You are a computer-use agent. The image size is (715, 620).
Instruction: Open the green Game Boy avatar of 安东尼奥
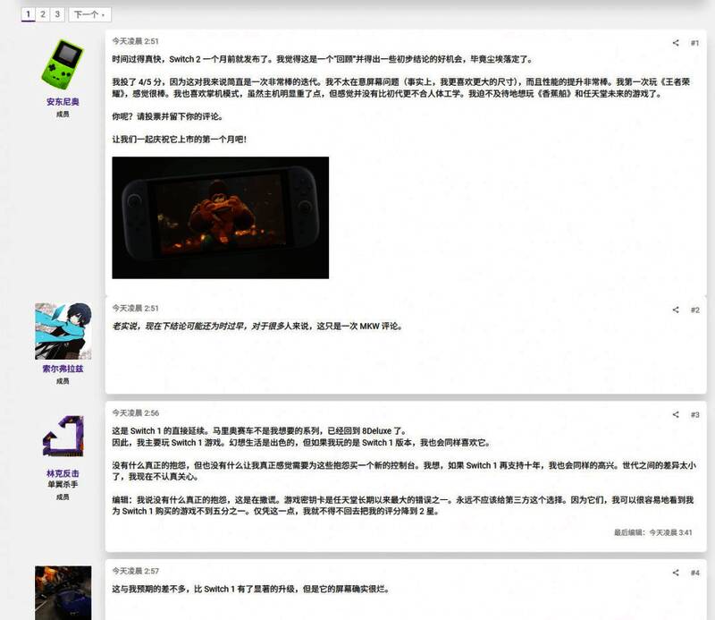(63, 64)
